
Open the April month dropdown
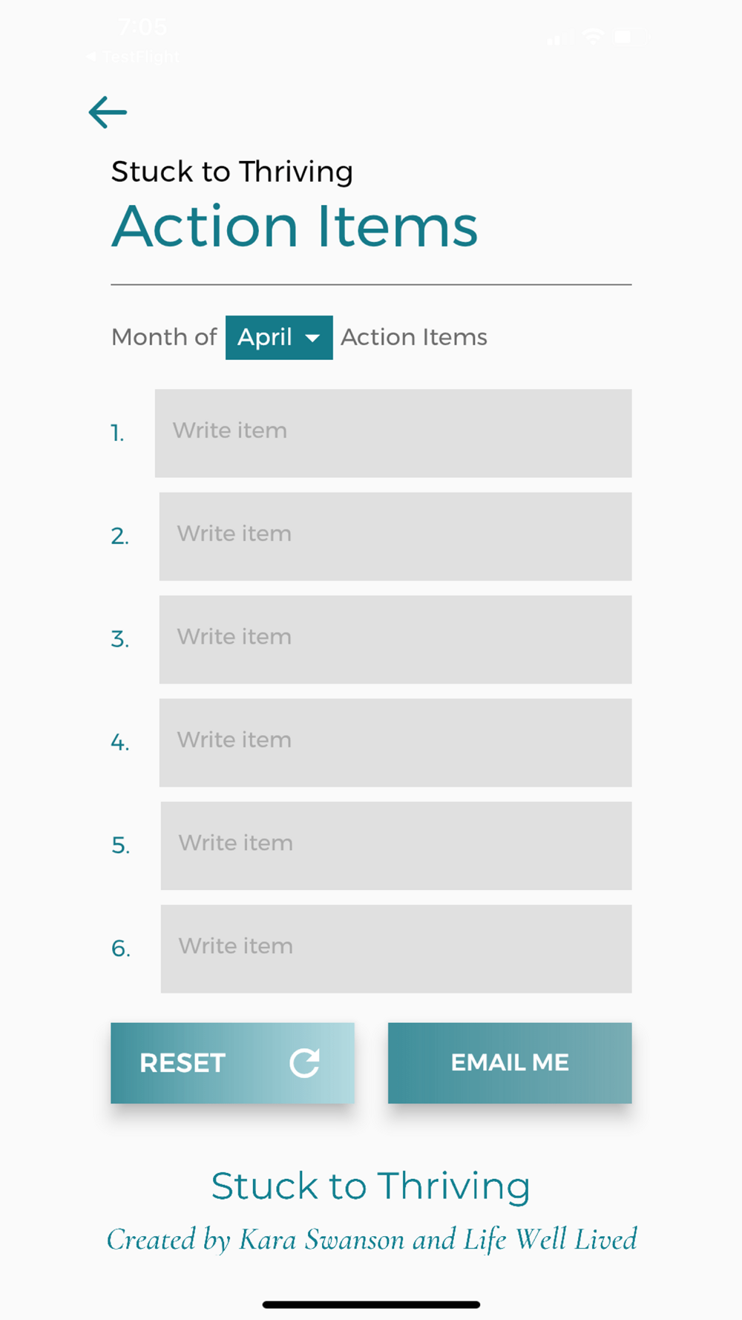279,338
